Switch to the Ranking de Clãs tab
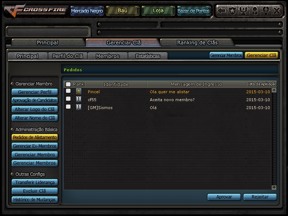Viewport: 288px width, 216px height. tap(197, 42)
